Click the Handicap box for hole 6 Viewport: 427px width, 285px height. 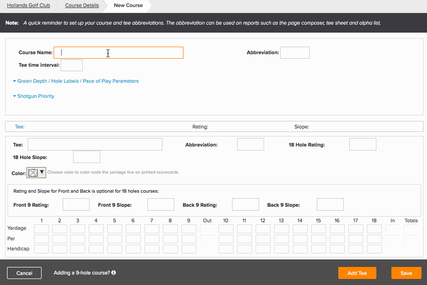click(x=133, y=249)
